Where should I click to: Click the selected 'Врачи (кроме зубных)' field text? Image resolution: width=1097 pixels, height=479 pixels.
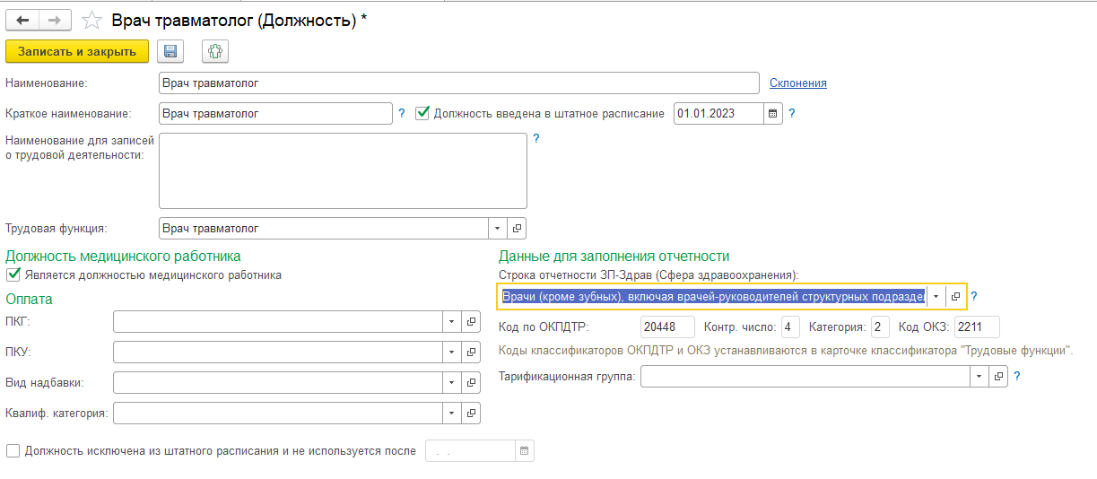click(712, 296)
